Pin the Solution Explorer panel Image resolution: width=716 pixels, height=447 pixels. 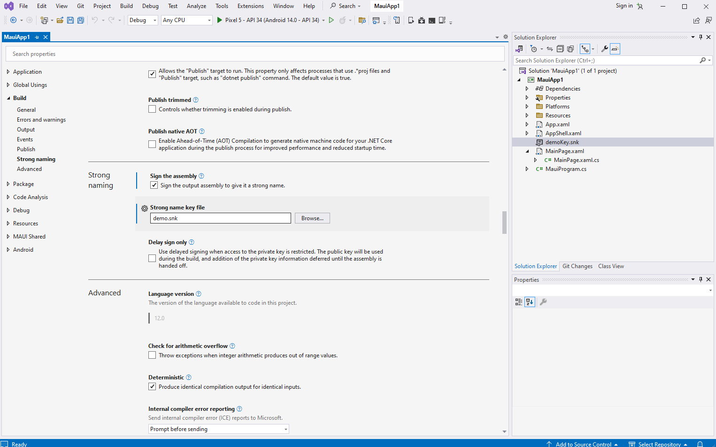click(701, 37)
